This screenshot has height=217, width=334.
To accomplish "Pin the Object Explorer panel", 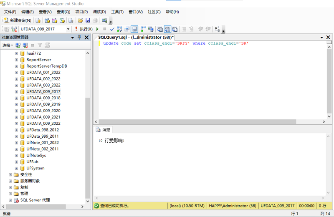I will 79,38.
